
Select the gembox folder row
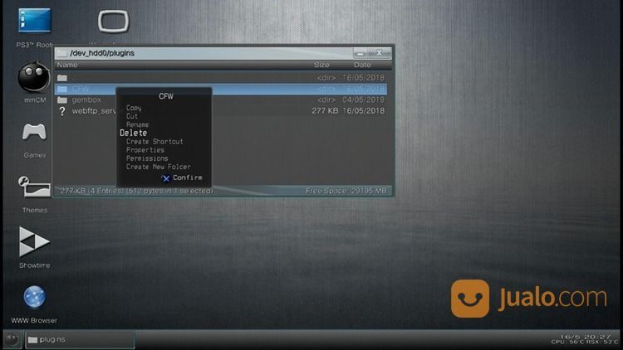coord(86,100)
